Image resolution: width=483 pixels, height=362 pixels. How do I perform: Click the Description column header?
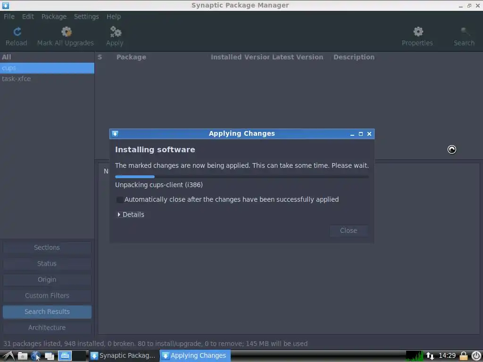click(354, 57)
